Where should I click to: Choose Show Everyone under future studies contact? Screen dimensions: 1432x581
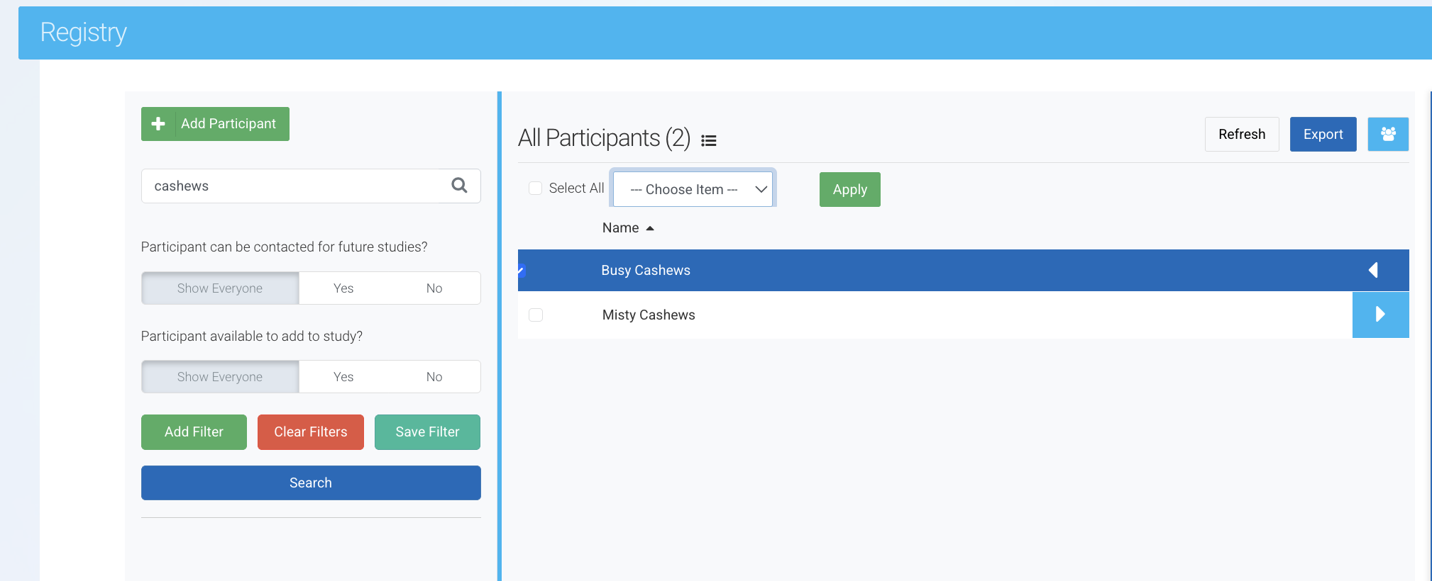point(220,288)
